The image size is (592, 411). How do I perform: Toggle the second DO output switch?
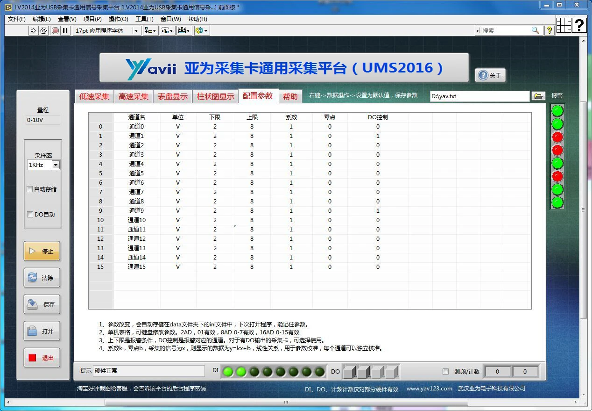[x=363, y=372]
